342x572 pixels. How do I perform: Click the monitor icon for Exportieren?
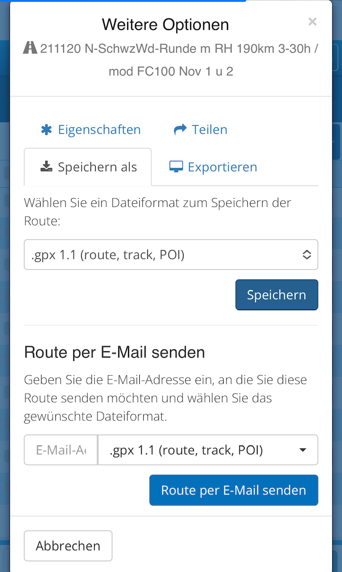(176, 167)
